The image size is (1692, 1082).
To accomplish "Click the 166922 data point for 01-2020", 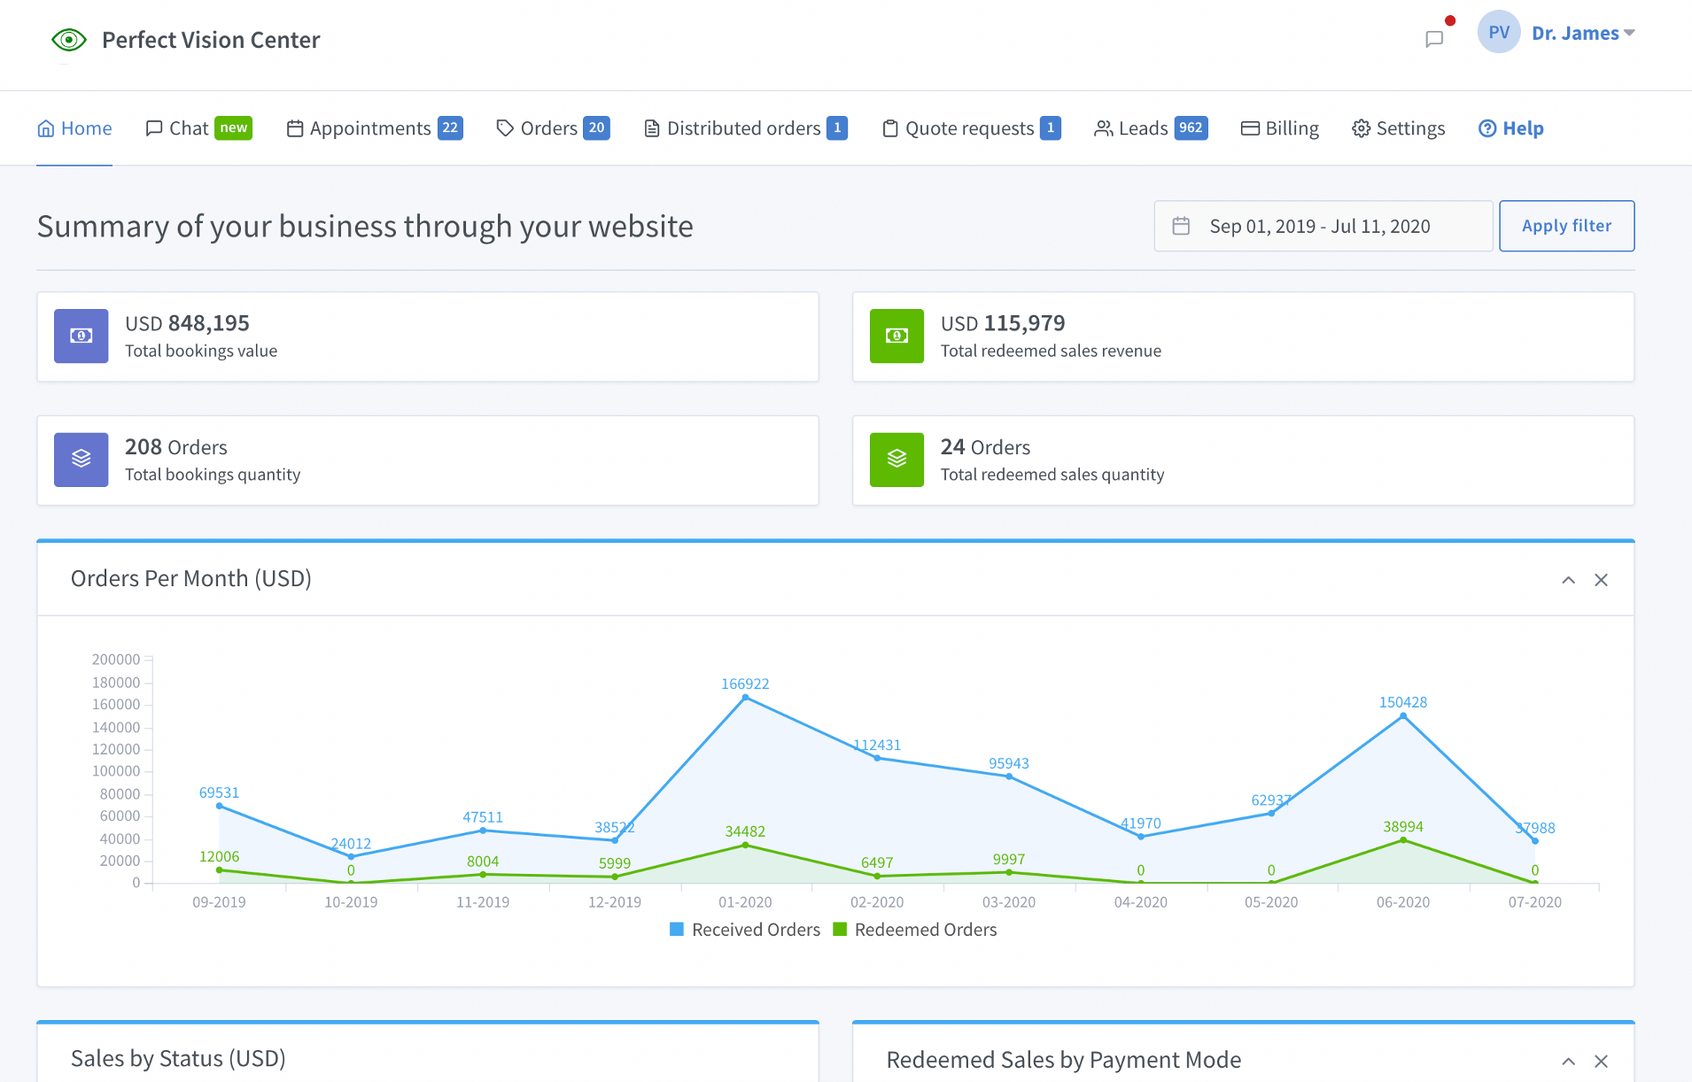I will 745,697.
